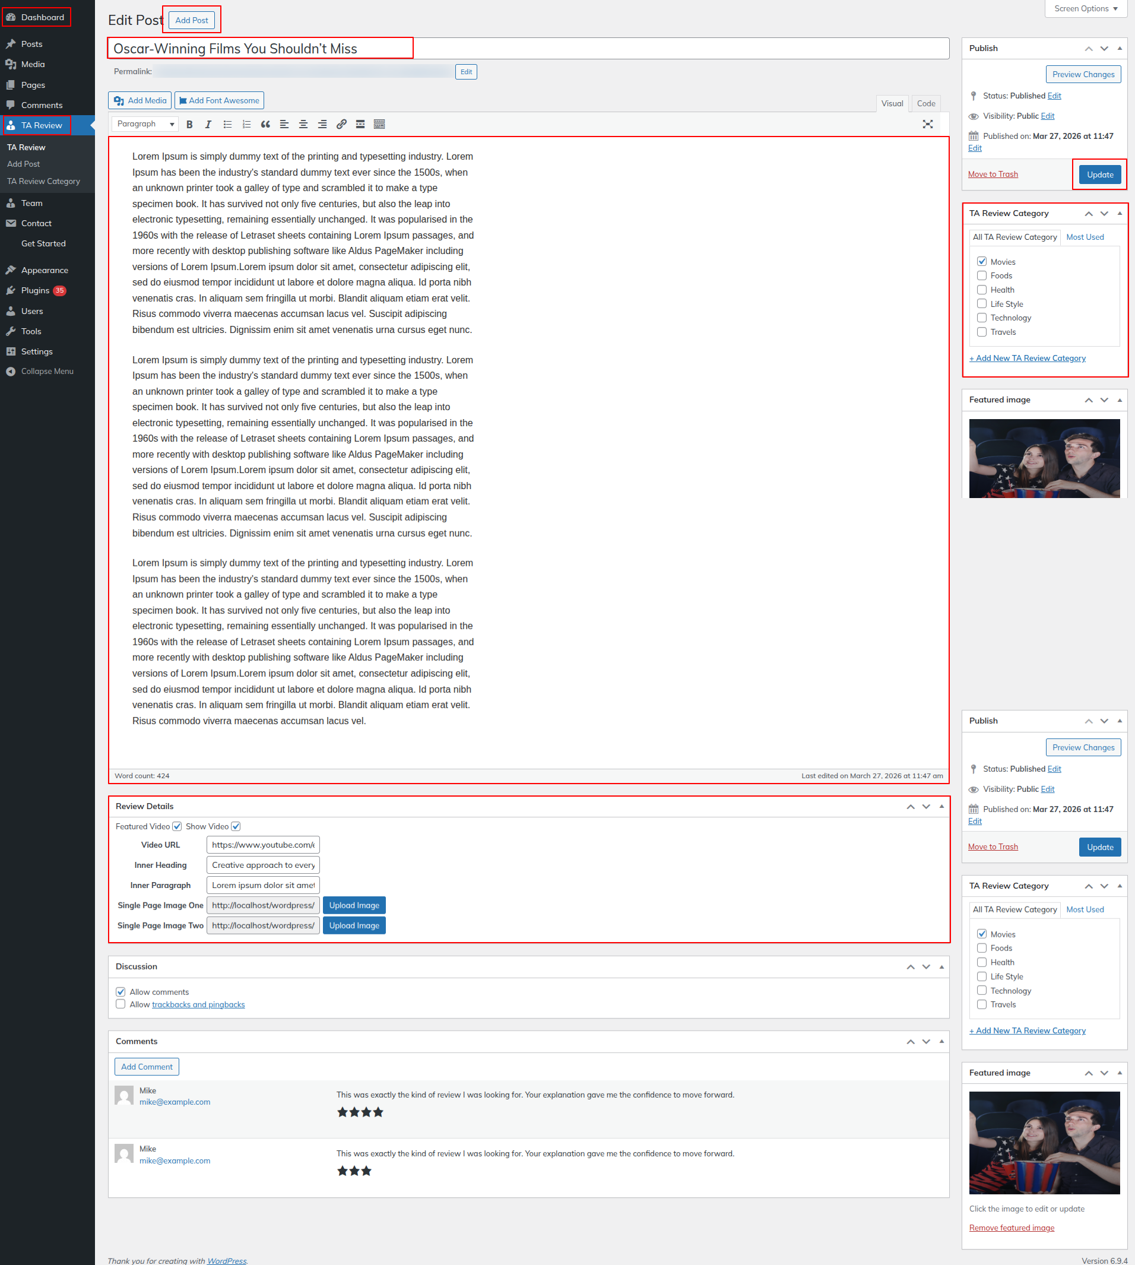Switch to the Code editor tab

coord(925,103)
